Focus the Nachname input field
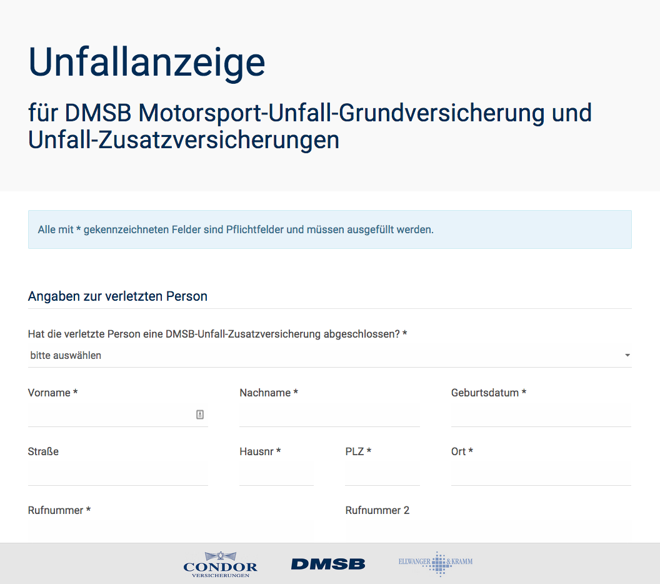 pyautogui.click(x=329, y=415)
